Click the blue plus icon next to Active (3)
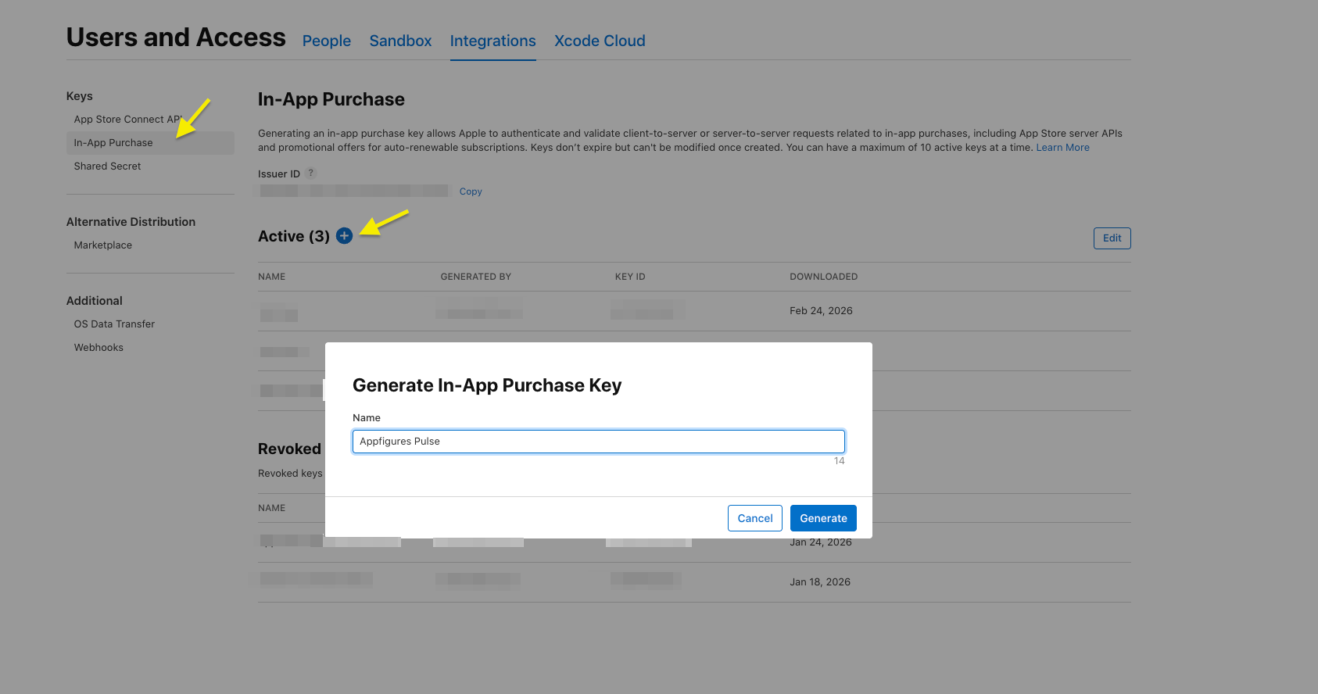This screenshot has width=1318, height=694. pos(344,235)
